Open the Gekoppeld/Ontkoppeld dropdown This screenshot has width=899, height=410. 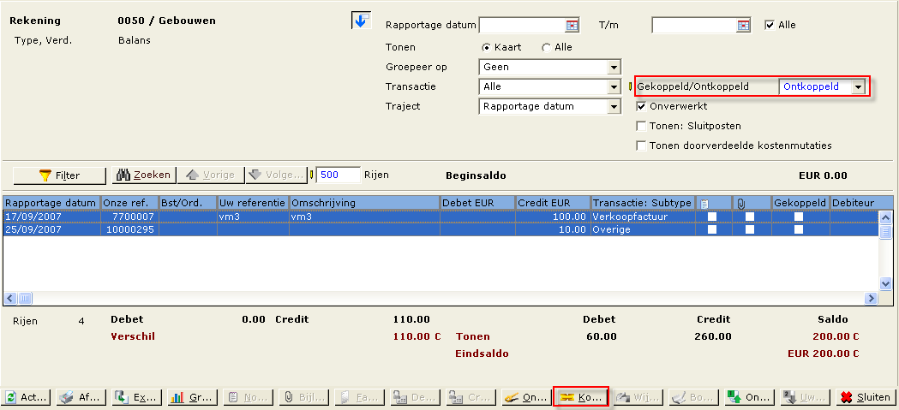tap(857, 87)
